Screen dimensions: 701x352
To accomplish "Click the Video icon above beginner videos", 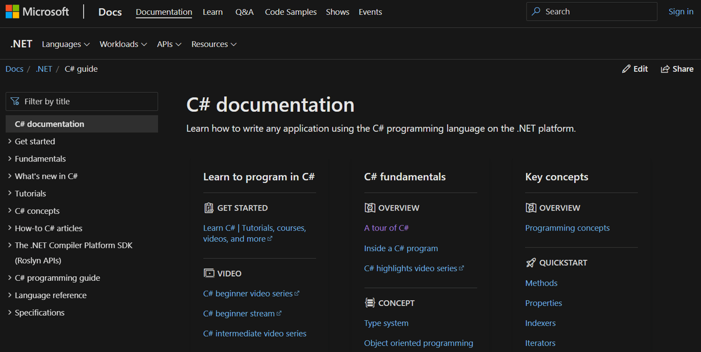I will tap(209, 273).
